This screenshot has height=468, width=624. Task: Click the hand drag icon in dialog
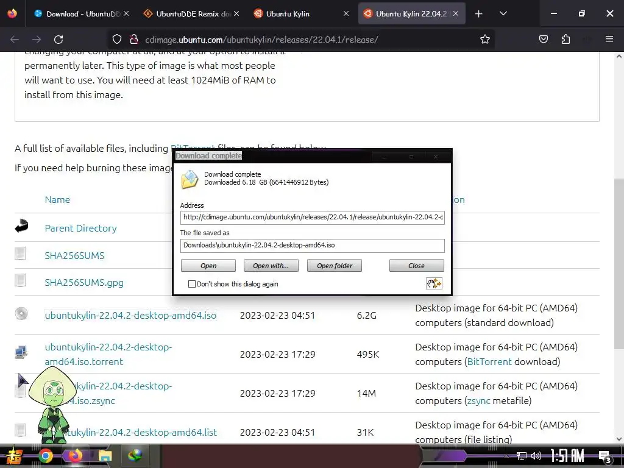(x=434, y=283)
